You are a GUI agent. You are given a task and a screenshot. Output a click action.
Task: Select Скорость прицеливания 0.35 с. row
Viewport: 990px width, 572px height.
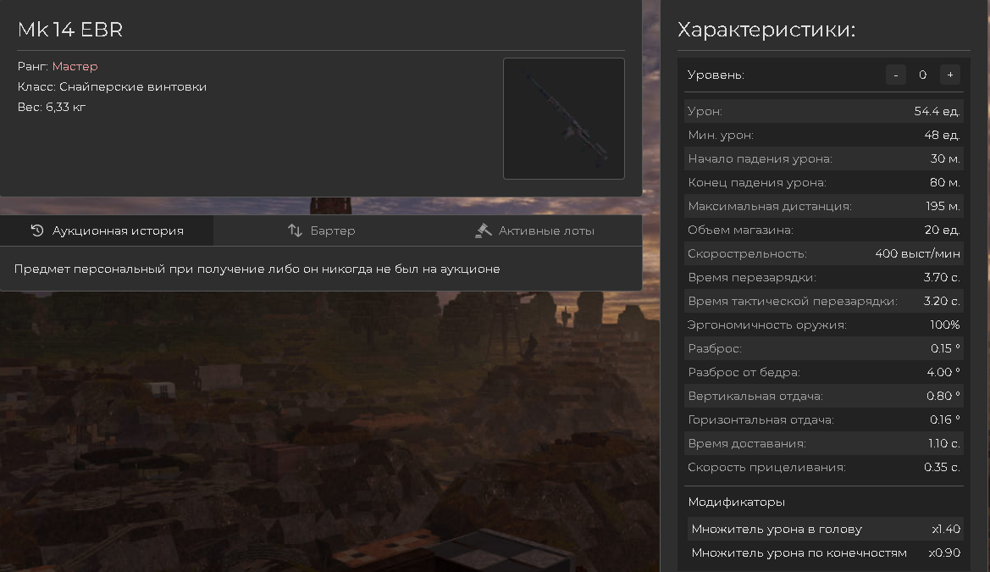click(x=823, y=466)
